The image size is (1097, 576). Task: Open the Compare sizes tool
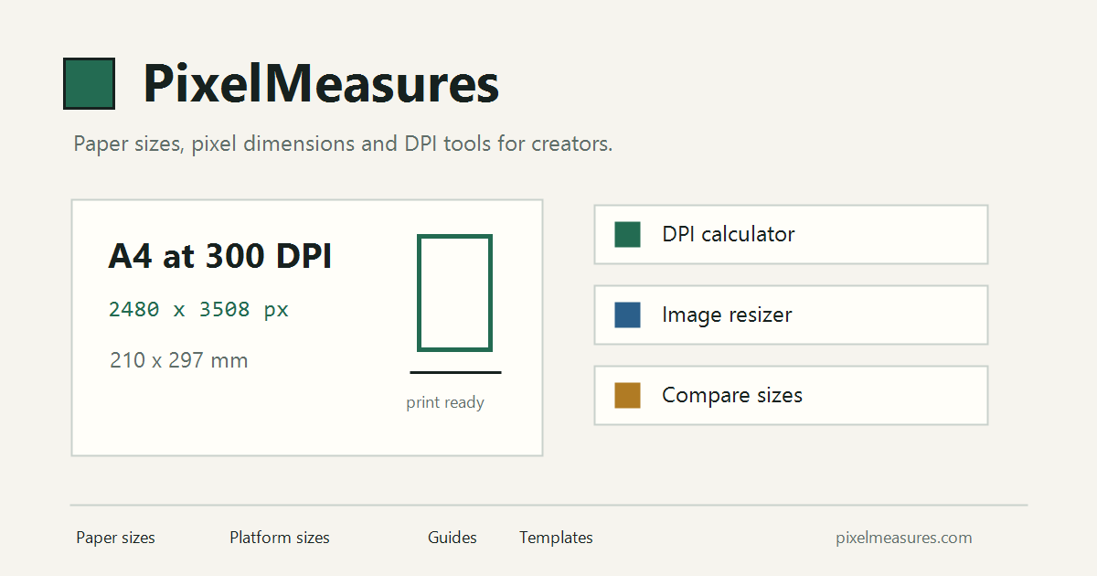point(791,395)
